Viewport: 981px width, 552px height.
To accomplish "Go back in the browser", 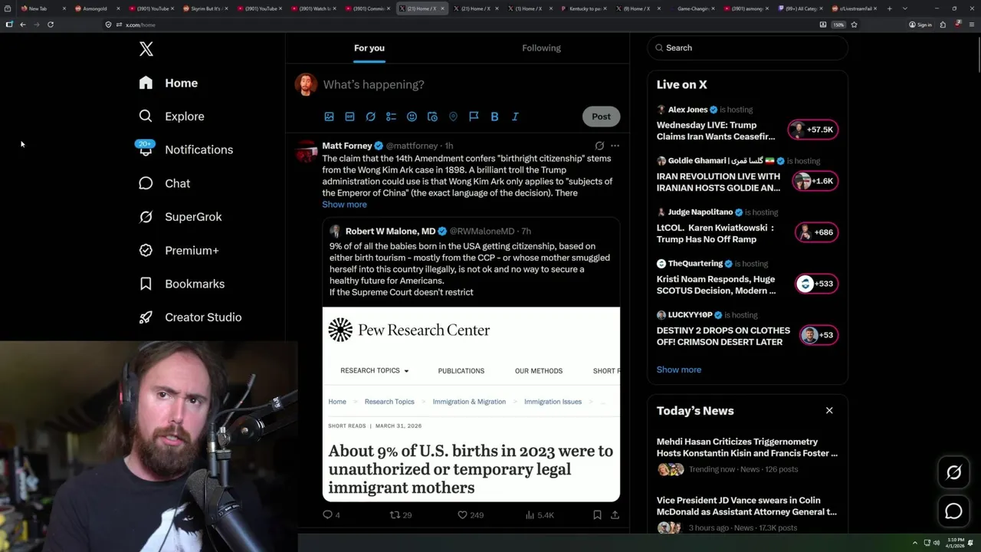I will pyautogui.click(x=23, y=25).
